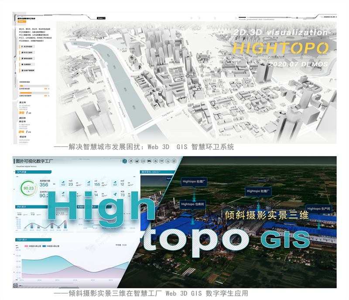This screenshot has width=349, height=300.
Task: Click the orange 30 vehicle count
Action: tap(21, 113)
